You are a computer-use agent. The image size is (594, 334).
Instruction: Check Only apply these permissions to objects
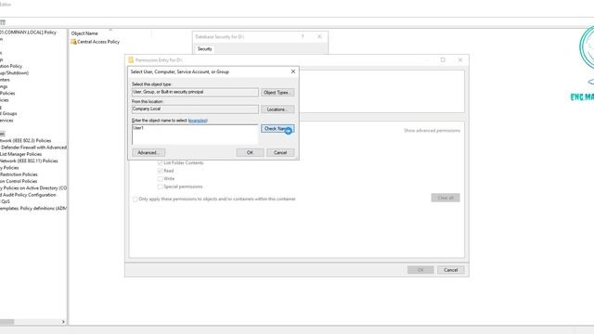tap(136, 199)
